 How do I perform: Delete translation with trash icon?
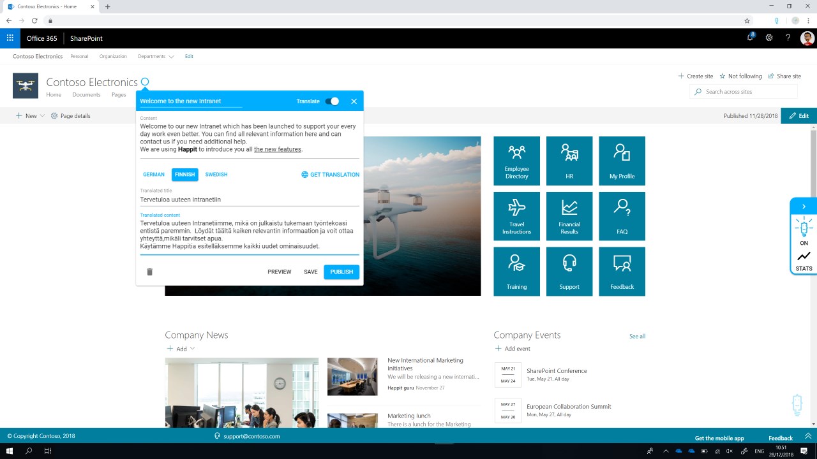tap(150, 272)
